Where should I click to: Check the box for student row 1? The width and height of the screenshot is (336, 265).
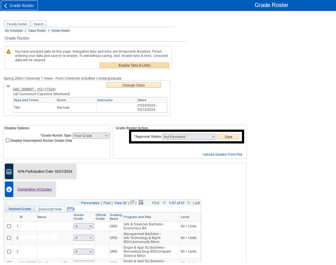tap(9, 226)
